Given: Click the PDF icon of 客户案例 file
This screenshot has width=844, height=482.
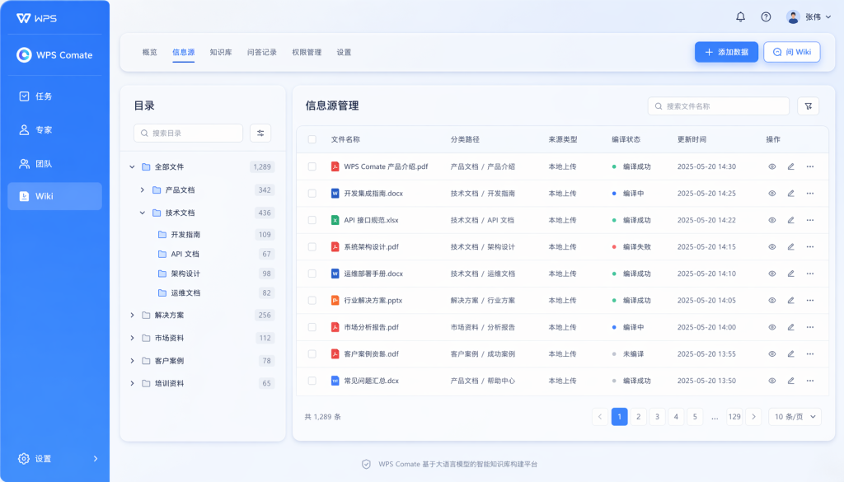Looking at the screenshot, I should point(335,354).
